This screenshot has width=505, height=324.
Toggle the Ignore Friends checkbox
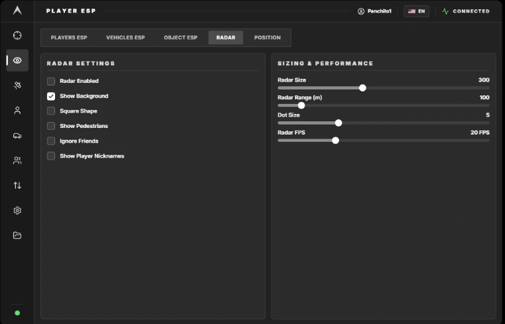click(x=51, y=141)
